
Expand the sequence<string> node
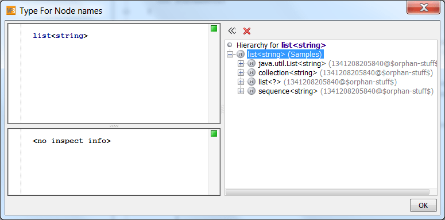click(x=241, y=91)
